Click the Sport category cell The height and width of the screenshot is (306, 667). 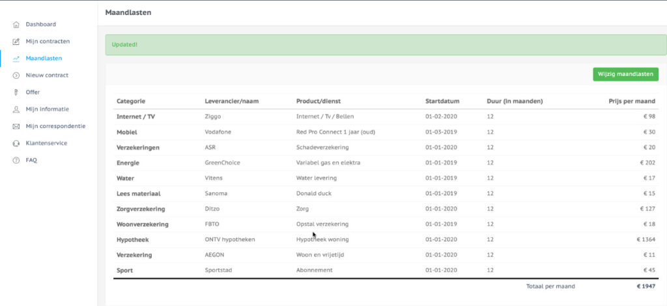(124, 270)
